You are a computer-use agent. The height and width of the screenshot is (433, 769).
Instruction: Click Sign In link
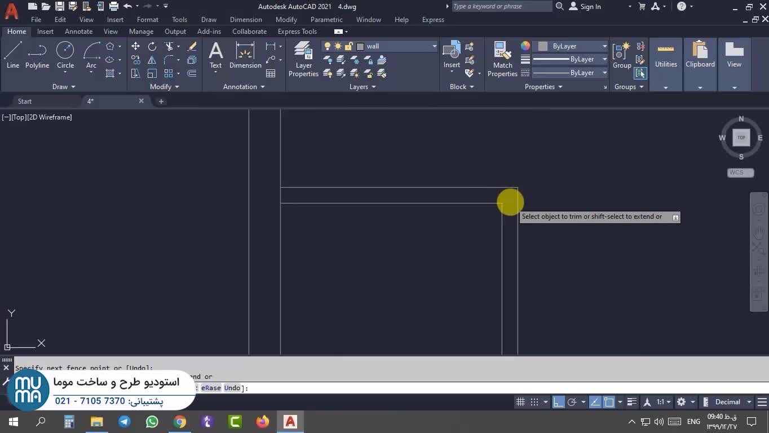pyautogui.click(x=590, y=7)
